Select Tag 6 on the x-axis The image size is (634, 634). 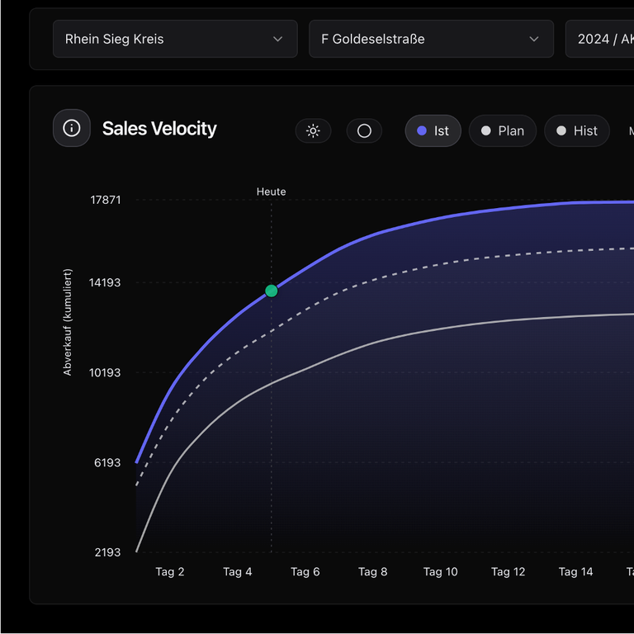[305, 571]
